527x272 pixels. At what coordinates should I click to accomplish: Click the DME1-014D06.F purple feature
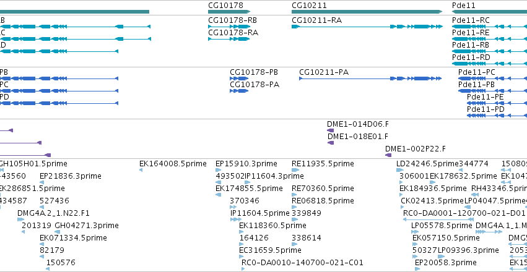(x=331, y=130)
